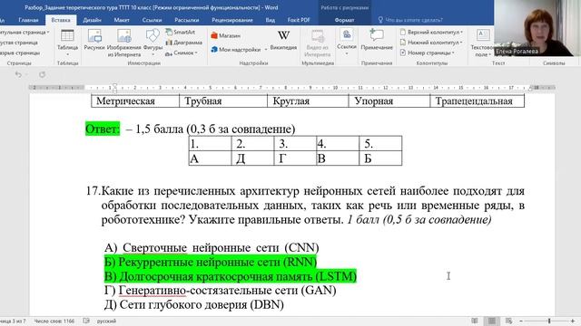Switch to Read Mode view icon
The image size is (581, 326).
pyautogui.click(x=475, y=321)
